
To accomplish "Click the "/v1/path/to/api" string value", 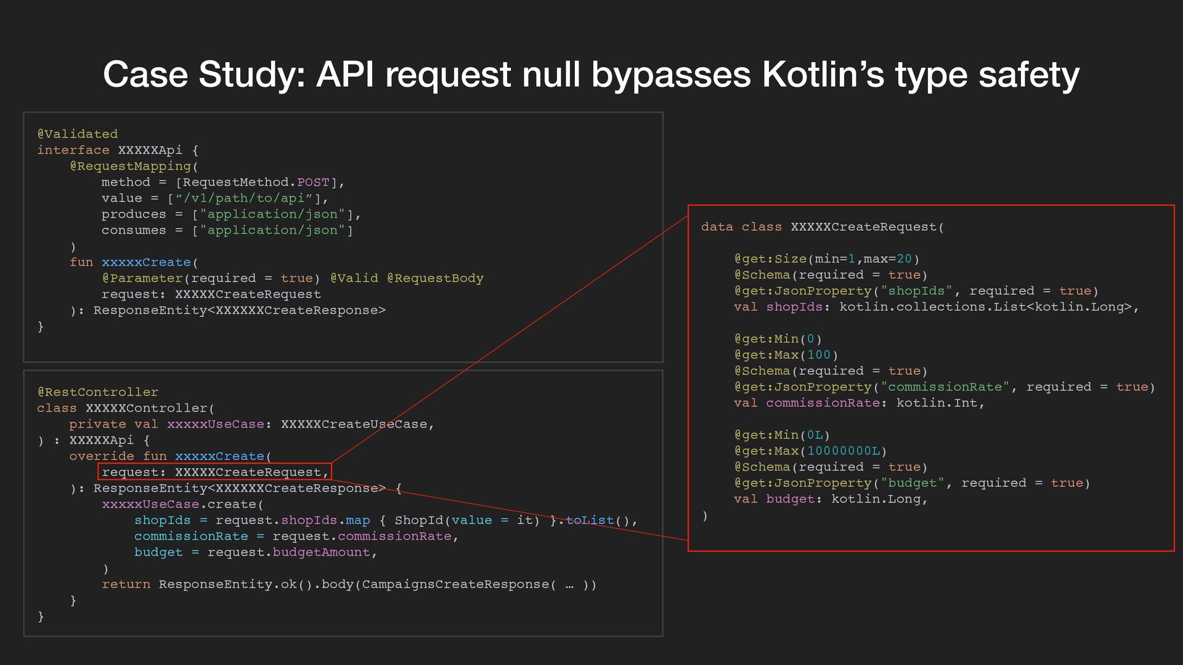I will pos(244,198).
